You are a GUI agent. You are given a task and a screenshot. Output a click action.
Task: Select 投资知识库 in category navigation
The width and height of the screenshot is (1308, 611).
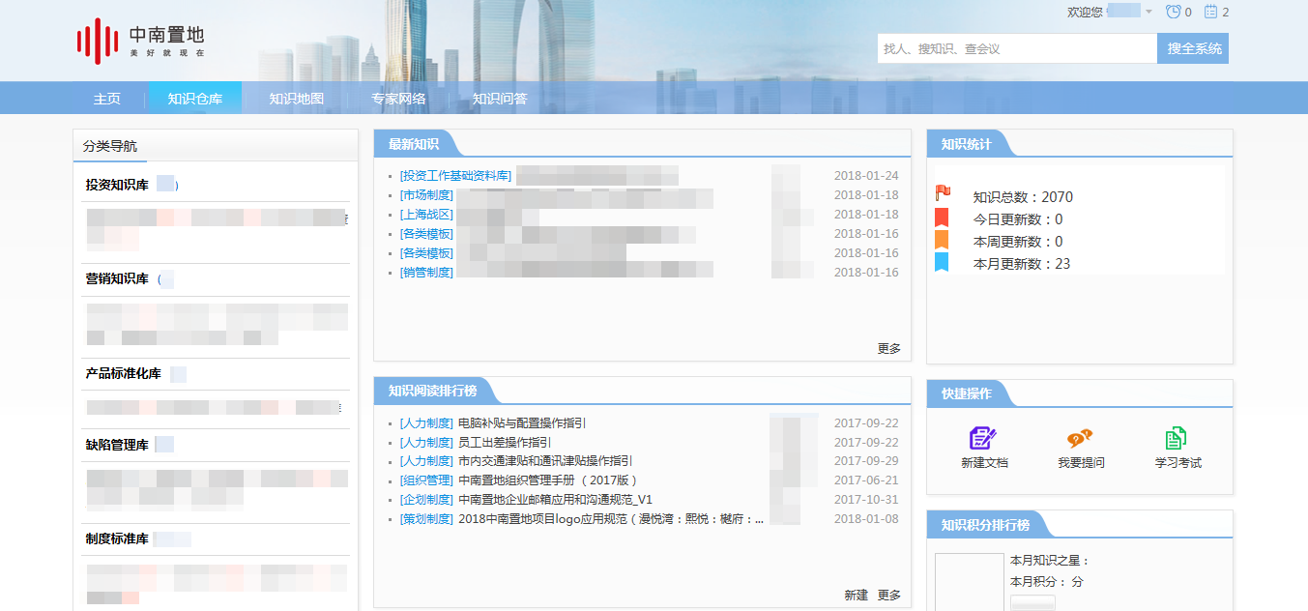tap(117, 185)
